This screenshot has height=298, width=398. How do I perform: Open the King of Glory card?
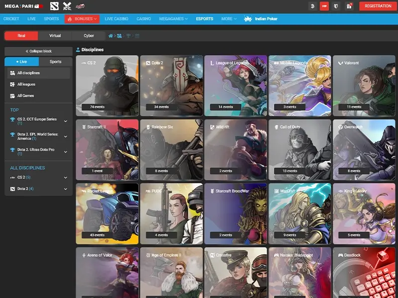coord(364,214)
